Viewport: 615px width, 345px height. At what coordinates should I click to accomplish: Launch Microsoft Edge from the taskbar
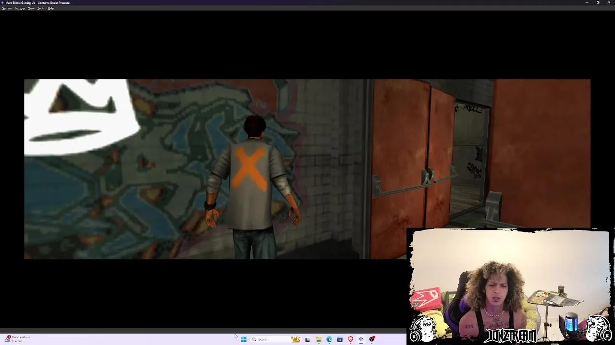click(329, 339)
